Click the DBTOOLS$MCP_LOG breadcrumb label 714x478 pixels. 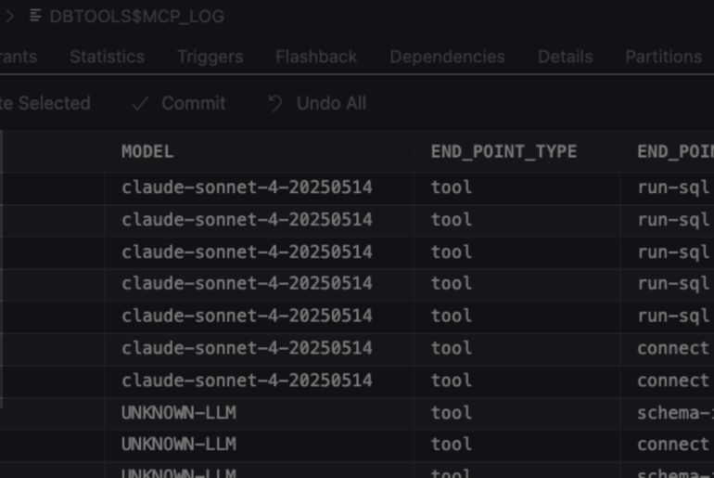point(136,16)
